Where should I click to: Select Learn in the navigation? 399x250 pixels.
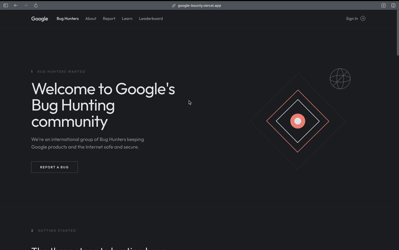[x=127, y=18]
